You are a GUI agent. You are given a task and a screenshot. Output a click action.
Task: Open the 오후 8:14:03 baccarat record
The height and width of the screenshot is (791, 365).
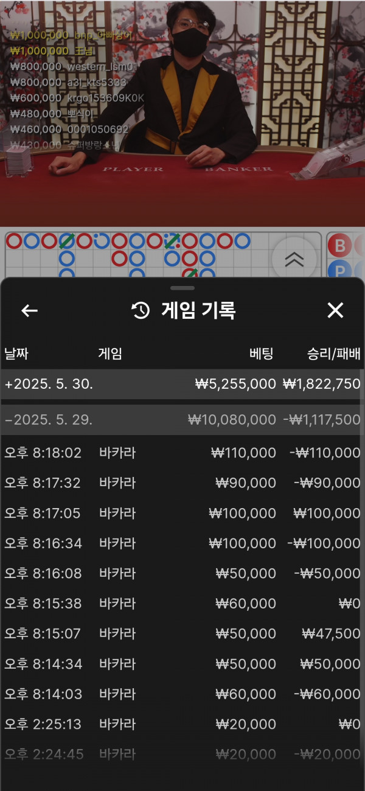182,694
